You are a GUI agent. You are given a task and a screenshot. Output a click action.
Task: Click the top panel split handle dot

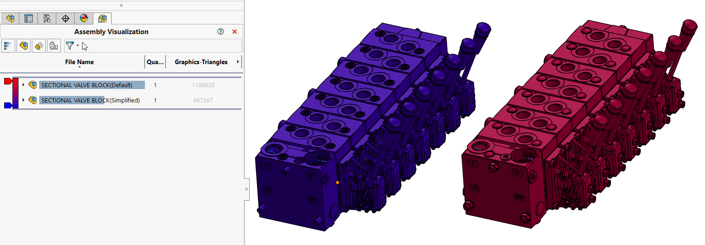coord(121,6)
